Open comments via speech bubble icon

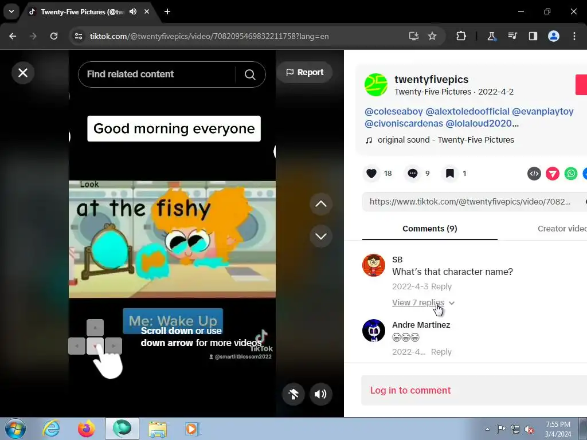(413, 173)
